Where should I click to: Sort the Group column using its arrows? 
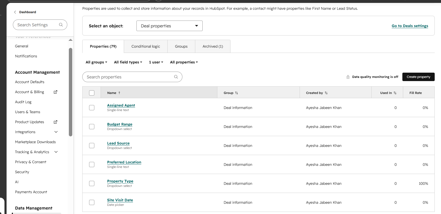tap(237, 93)
